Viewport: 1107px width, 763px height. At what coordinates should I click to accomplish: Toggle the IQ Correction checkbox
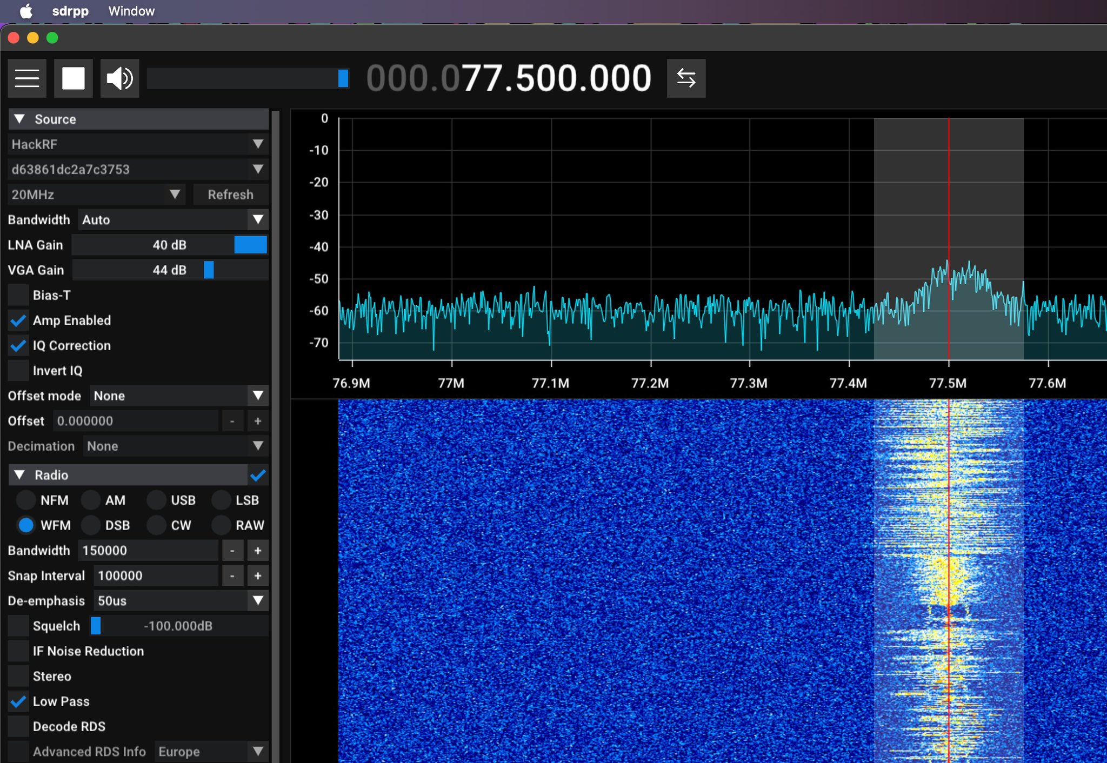pyautogui.click(x=18, y=346)
